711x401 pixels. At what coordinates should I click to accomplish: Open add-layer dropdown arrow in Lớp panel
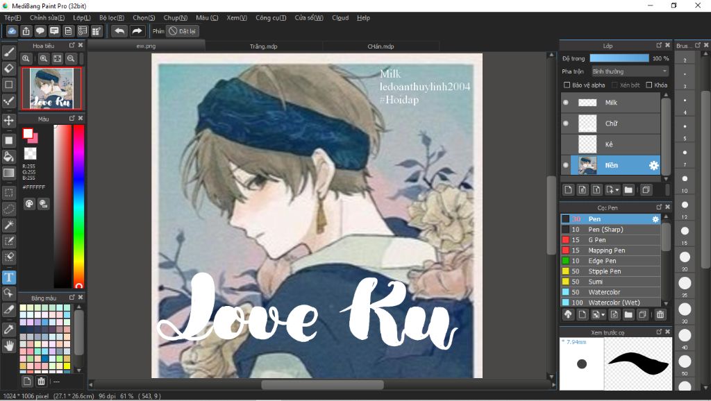pyautogui.click(x=617, y=190)
